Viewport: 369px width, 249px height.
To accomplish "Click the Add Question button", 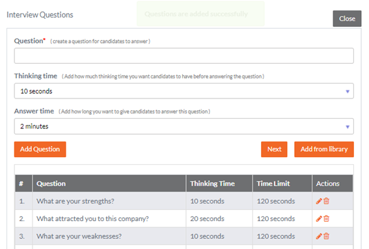I will coord(40,149).
